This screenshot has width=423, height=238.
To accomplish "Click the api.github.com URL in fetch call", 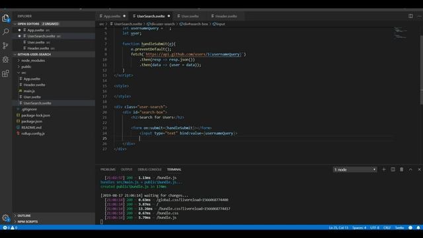I will [x=194, y=54].
